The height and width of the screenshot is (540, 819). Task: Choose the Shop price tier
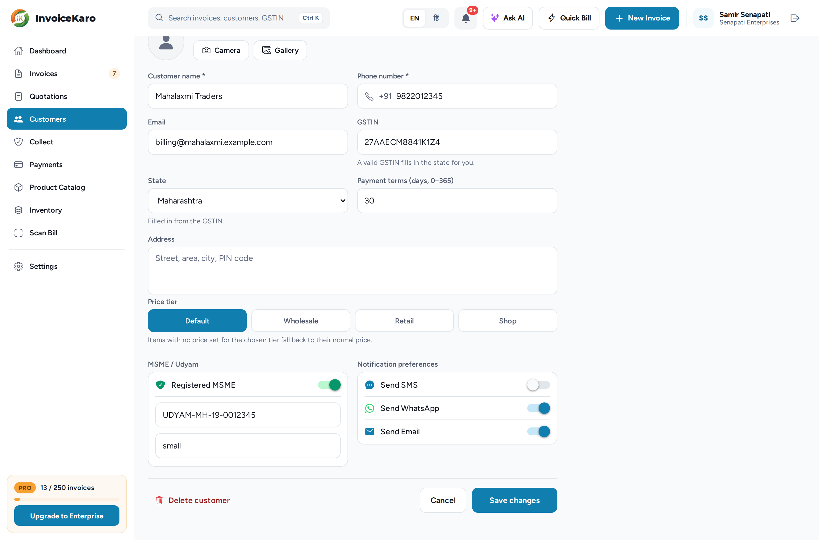click(x=508, y=321)
